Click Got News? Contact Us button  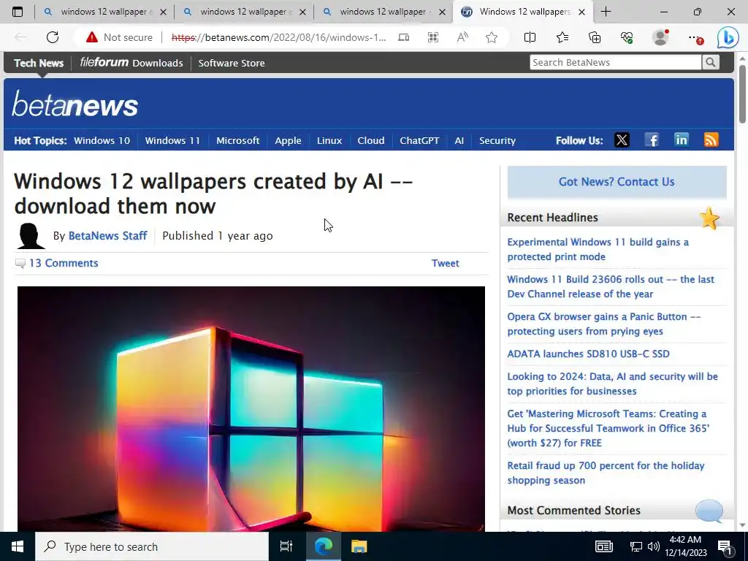coord(617,182)
